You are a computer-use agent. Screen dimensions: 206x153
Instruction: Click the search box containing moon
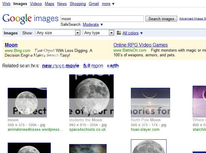point(102,19)
